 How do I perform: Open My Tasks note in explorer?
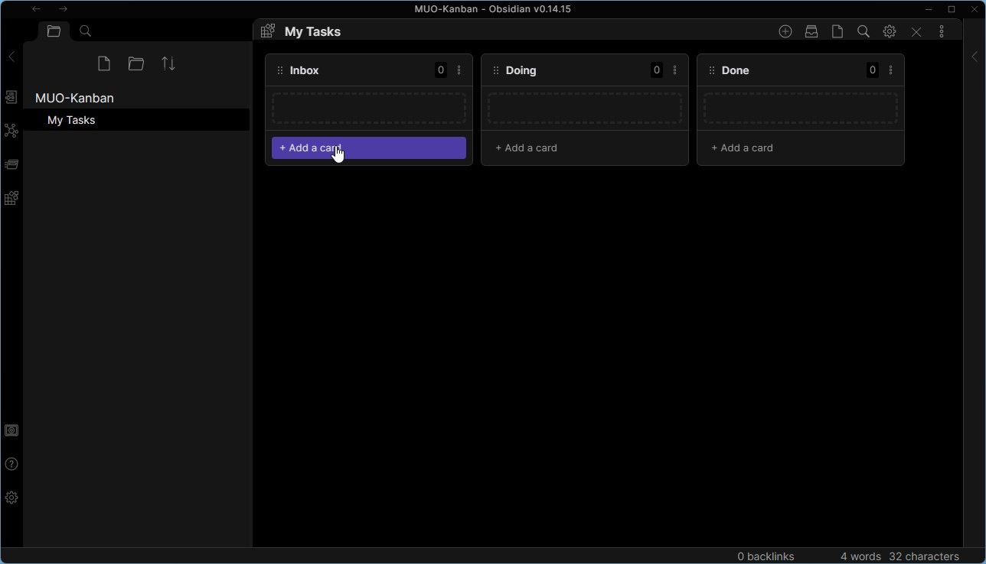pyautogui.click(x=136, y=120)
